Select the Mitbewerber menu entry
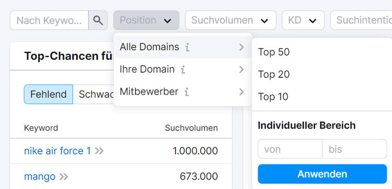The height and width of the screenshot is (189, 392). pos(182,92)
